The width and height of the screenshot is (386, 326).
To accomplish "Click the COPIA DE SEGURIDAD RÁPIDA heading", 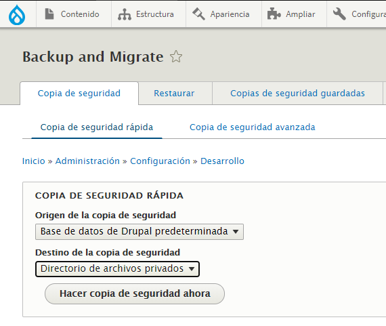I will tap(109, 196).
